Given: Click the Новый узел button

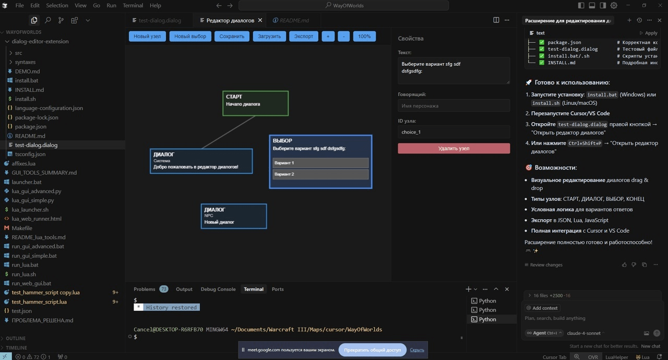Looking at the screenshot, I should [148, 37].
